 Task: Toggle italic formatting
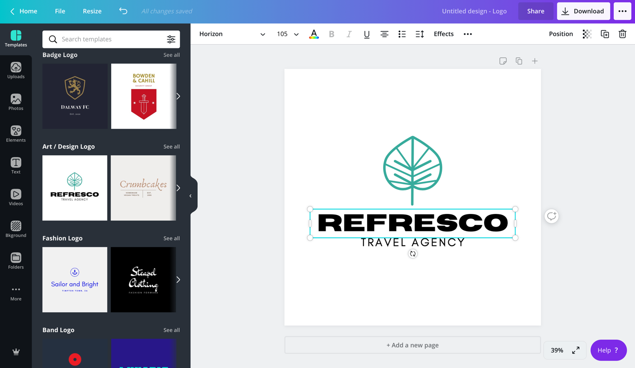[x=349, y=34]
